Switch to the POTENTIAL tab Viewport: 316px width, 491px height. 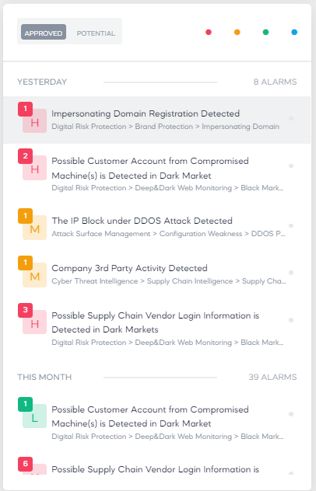click(x=96, y=33)
